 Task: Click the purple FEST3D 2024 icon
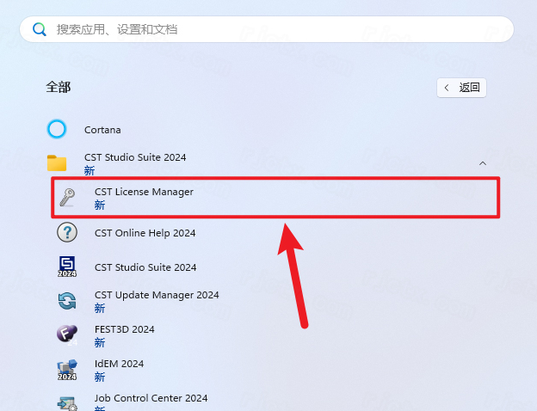coord(67,335)
